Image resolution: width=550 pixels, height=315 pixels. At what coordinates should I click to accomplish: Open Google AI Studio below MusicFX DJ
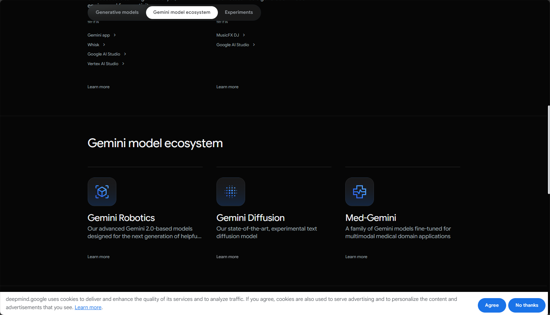point(233,45)
